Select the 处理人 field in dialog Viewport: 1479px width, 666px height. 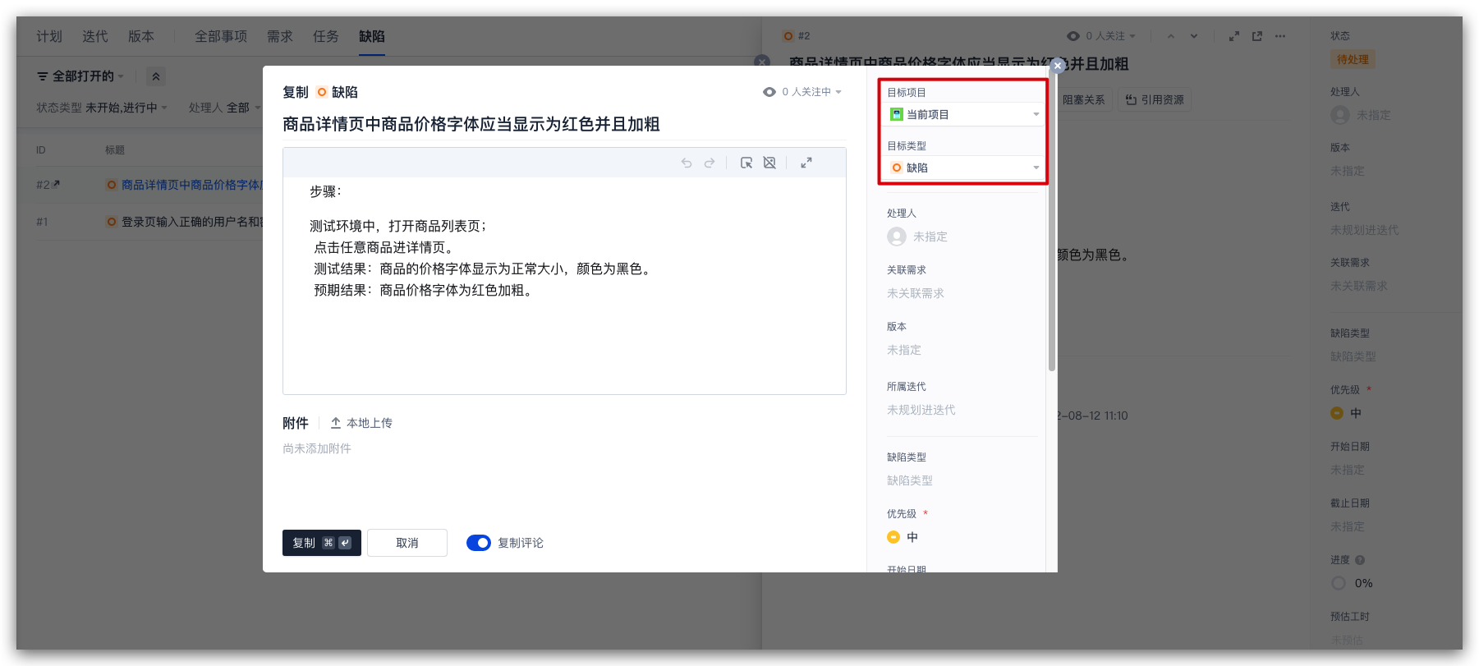[x=917, y=237]
